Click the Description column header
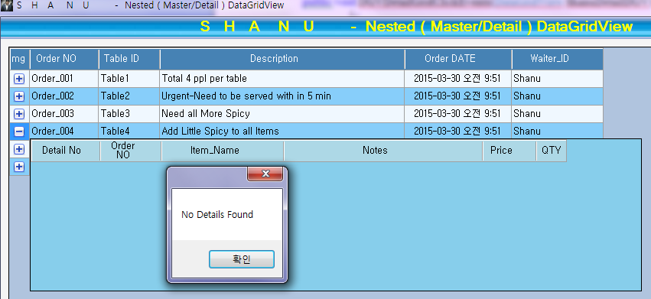This screenshot has height=299, width=651. click(x=282, y=59)
